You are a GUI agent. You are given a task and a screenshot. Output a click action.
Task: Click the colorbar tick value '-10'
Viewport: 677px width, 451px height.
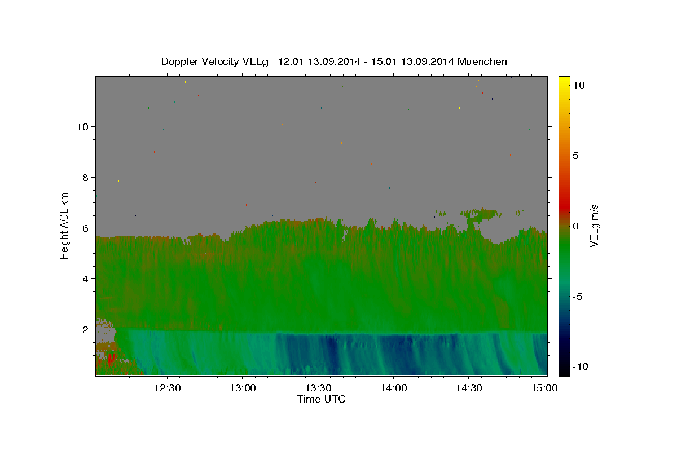(x=581, y=366)
